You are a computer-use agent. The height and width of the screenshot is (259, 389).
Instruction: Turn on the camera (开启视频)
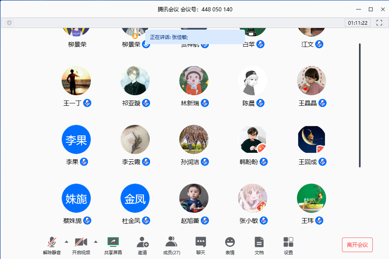click(x=81, y=242)
